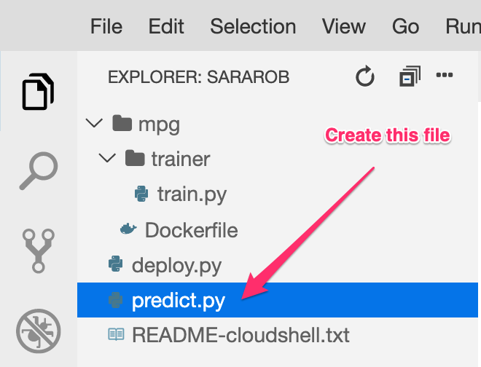Click Collapse All folders icon

pyautogui.click(x=410, y=76)
